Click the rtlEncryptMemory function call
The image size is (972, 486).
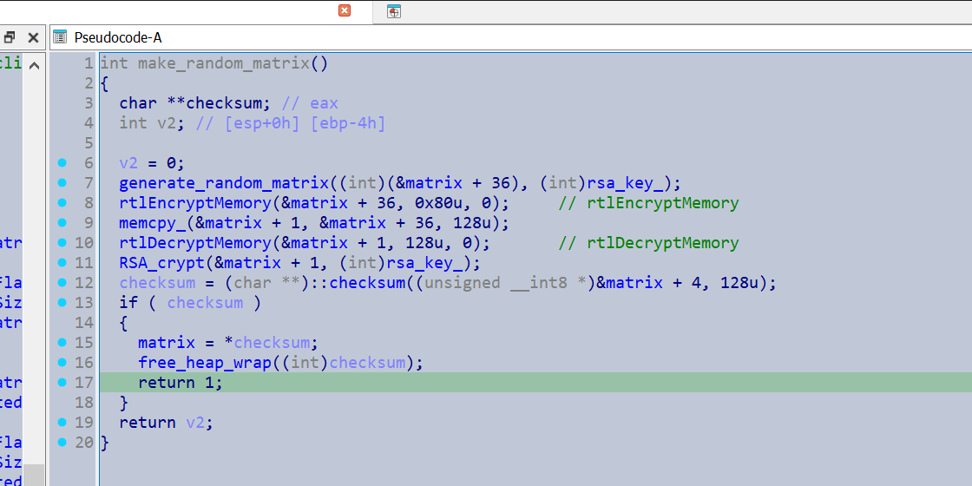(x=195, y=203)
